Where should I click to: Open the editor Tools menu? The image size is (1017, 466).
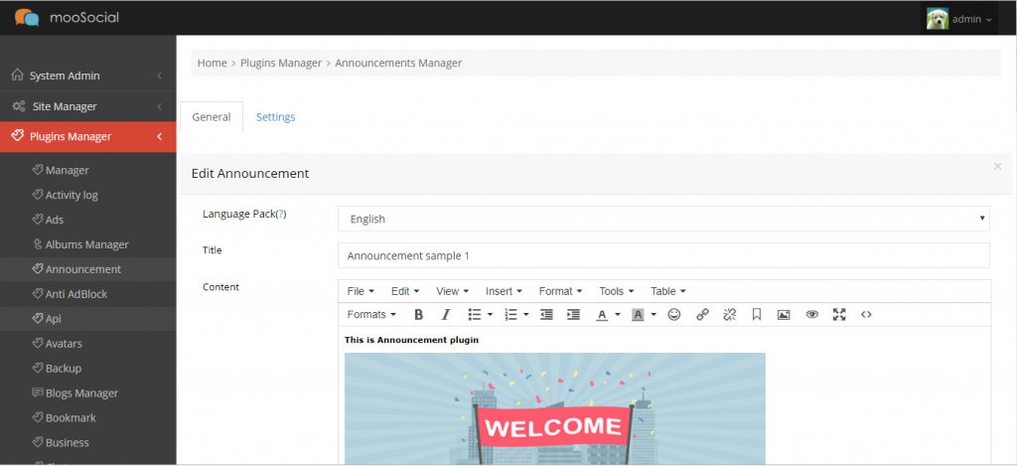[x=616, y=291]
